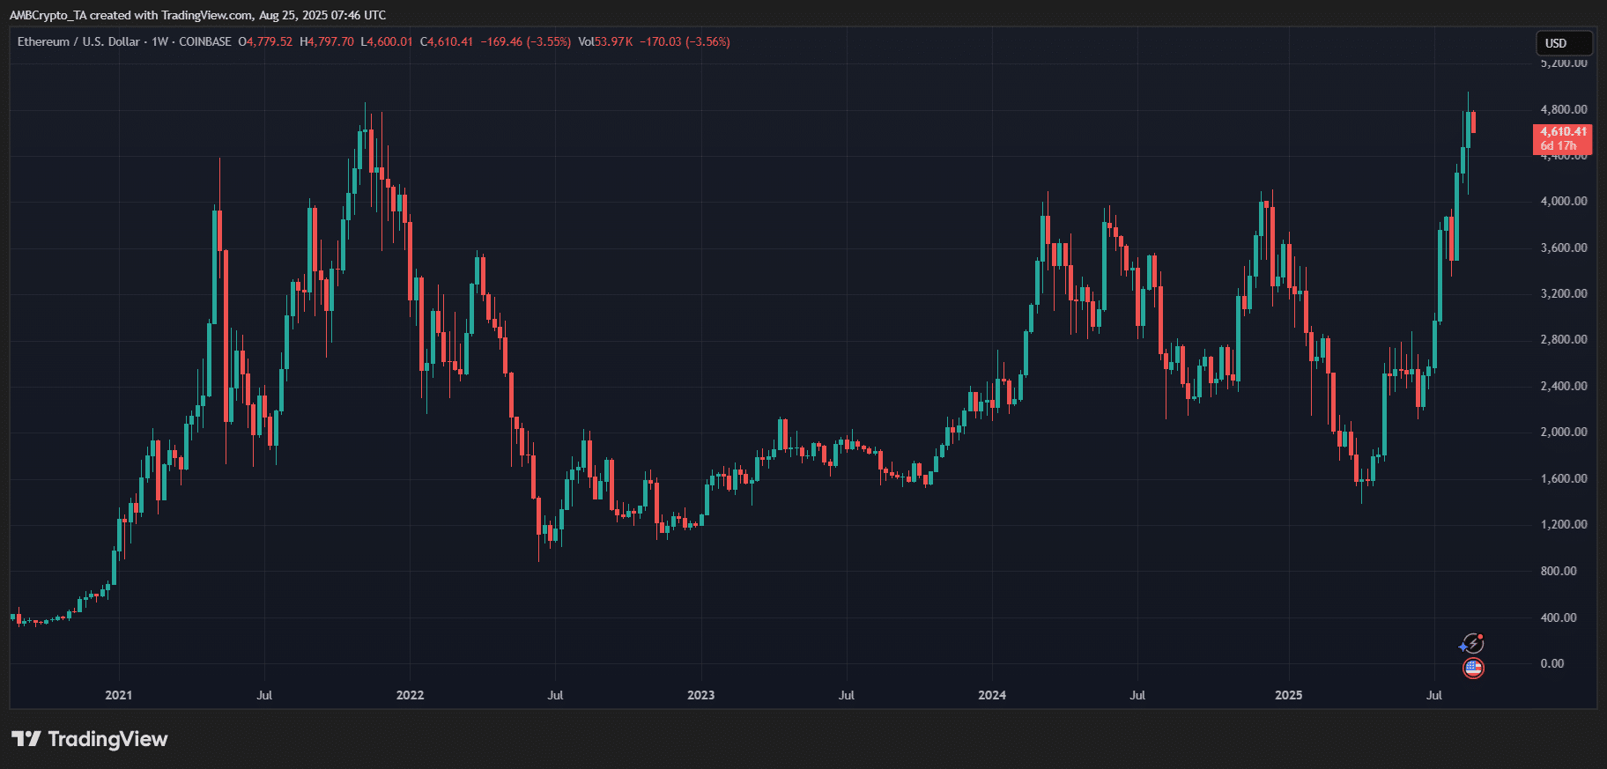Click the 2025 label on time axis

(x=1288, y=695)
